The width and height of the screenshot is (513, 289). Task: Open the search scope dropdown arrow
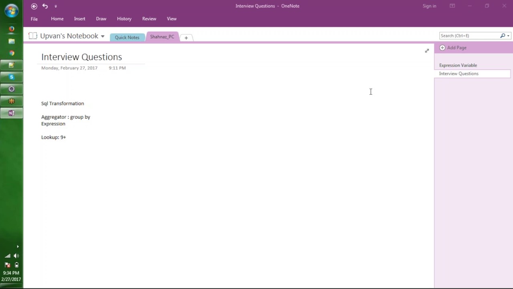[x=508, y=36]
